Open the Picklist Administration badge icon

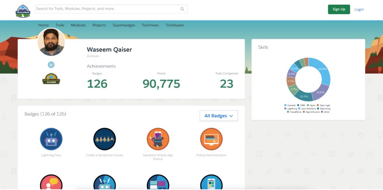click(211, 139)
